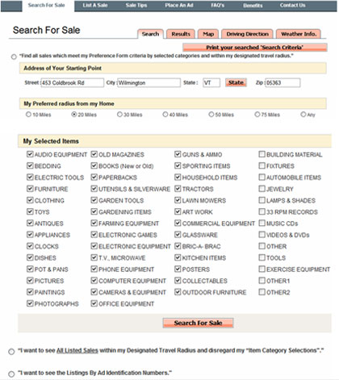The image size is (339, 380).
Task: Select the Any radius option
Action: [x=303, y=115]
